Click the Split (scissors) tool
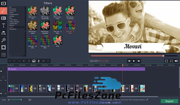 pyautogui.click(x=10, y=61)
